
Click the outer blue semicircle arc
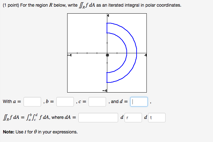[x=137, y=53]
